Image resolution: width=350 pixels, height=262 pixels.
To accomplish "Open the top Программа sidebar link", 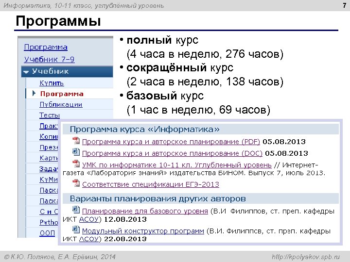I will point(46,47).
